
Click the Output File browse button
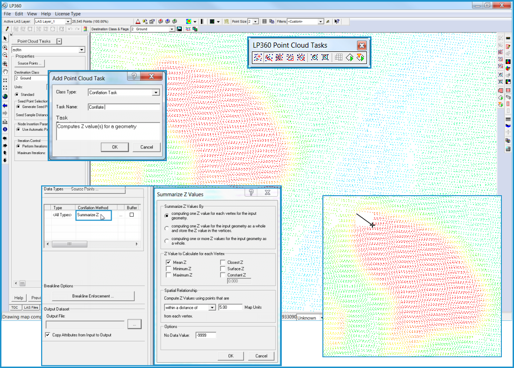pos(135,324)
